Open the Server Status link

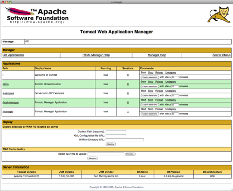221,55
